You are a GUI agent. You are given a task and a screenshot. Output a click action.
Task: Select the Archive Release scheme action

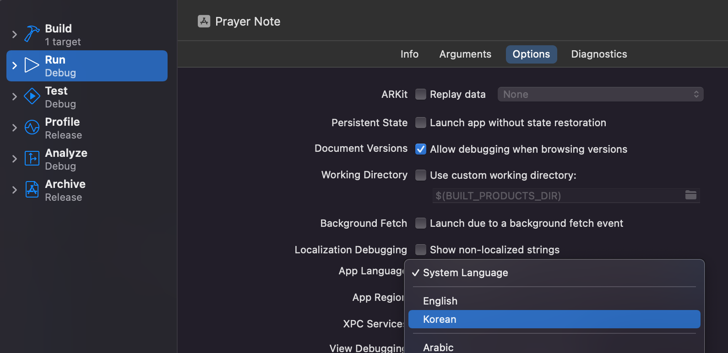coord(87,190)
